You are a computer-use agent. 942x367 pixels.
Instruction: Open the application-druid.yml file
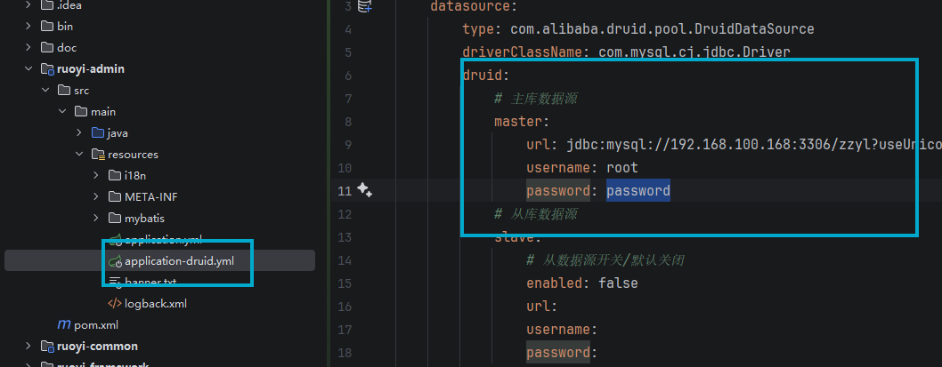click(x=180, y=261)
